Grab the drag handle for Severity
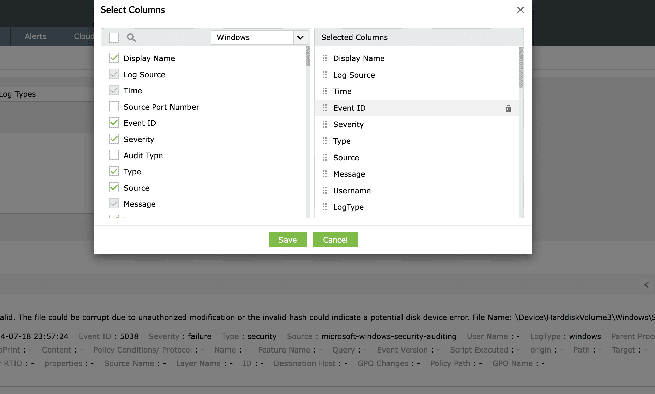655x394 pixels. coord(325,124)
